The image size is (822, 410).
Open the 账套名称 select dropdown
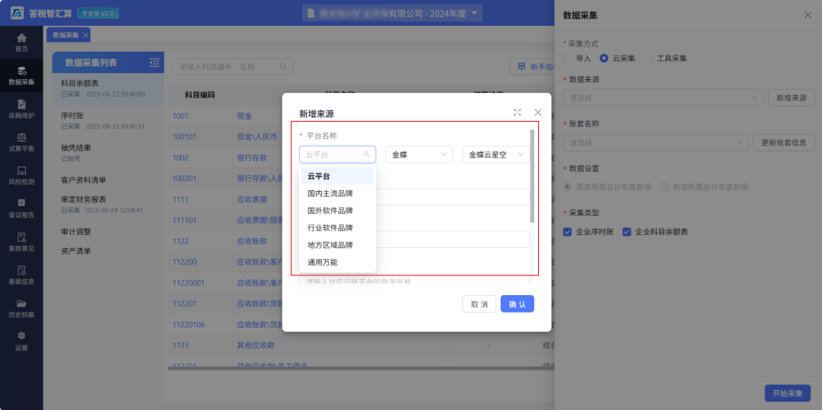(x=656, y=142)
